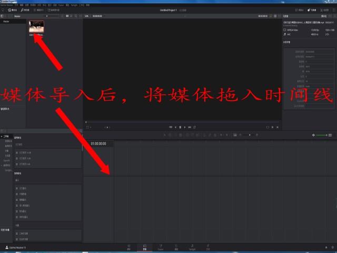Click the imported clip thumbnail in media pool
The height and width of the screenshot is (253, 337).
(36, 26)
